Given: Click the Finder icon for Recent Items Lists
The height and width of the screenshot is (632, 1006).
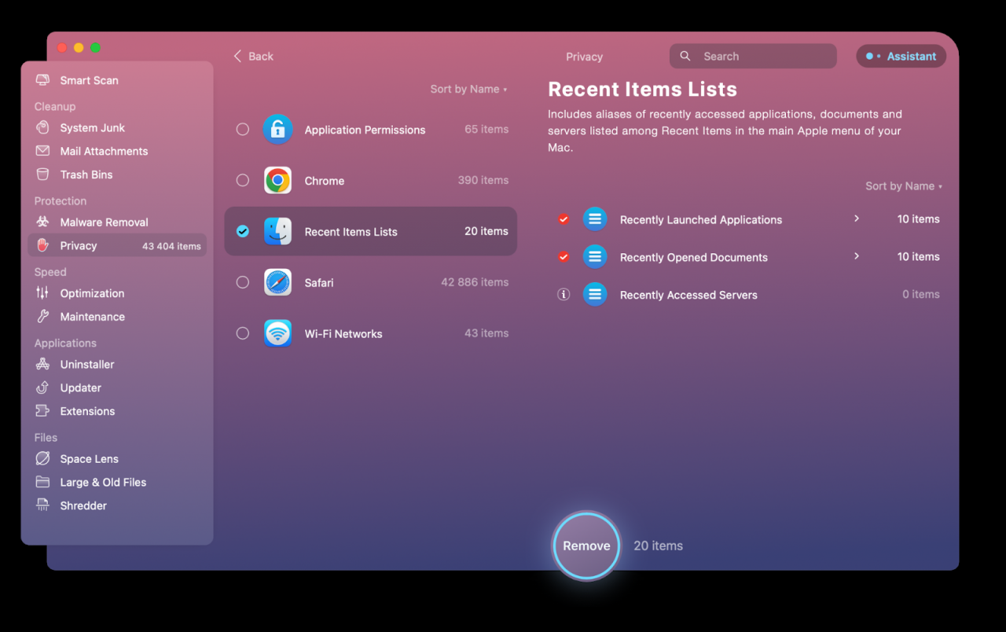Looking at the screenshot, I should click(277, 231).
